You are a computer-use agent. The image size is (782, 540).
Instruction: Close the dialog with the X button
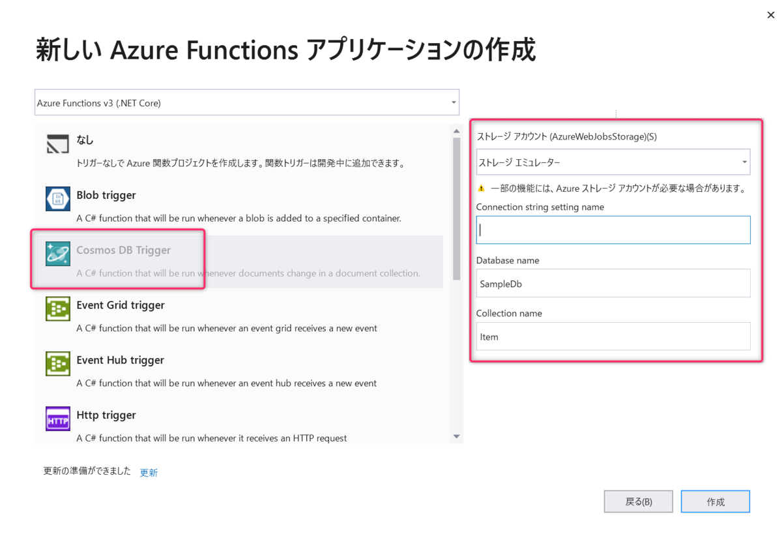(x=771, y=15)
